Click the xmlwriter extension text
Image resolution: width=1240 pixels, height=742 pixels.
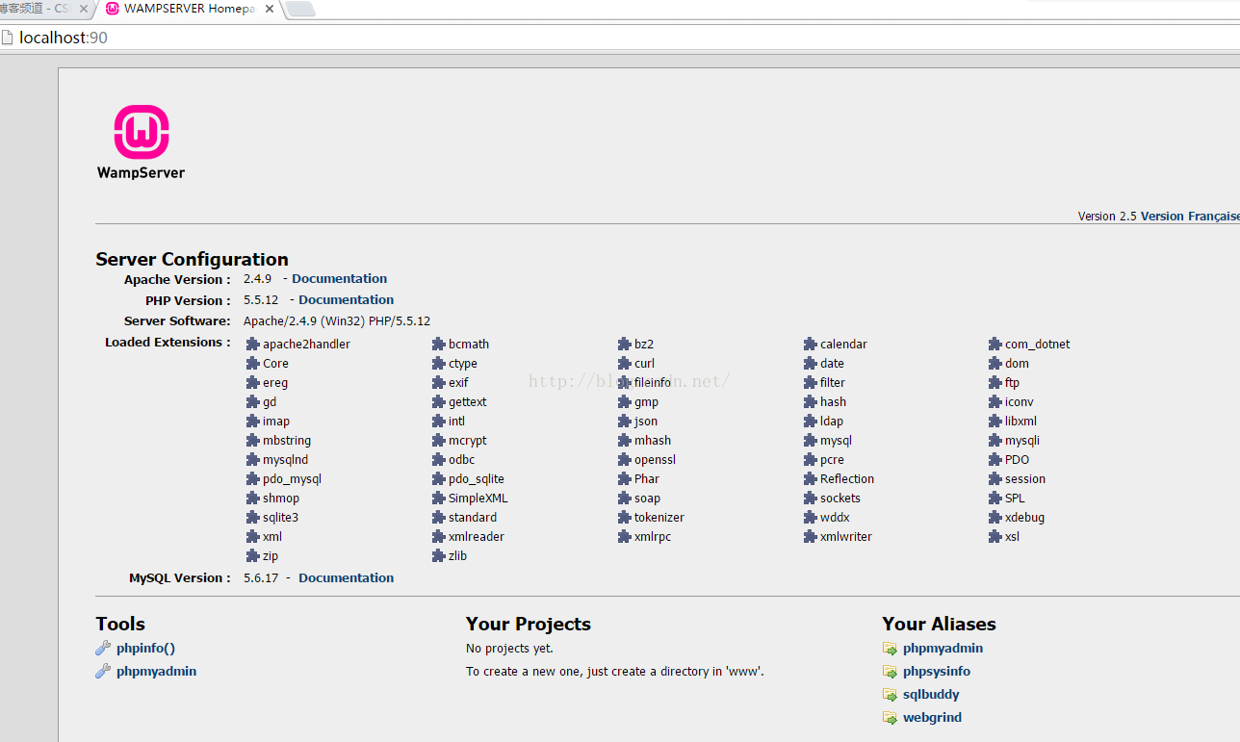coord(846,536)
